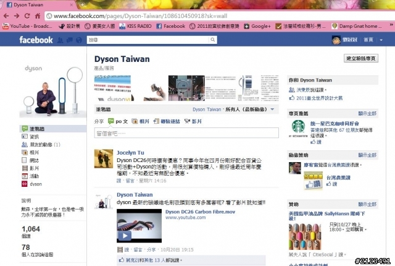The height and width of the screenshot is (266, 395).
Task: Open the Damp Gnat home bookmark
Action: [x=357, y=26]
